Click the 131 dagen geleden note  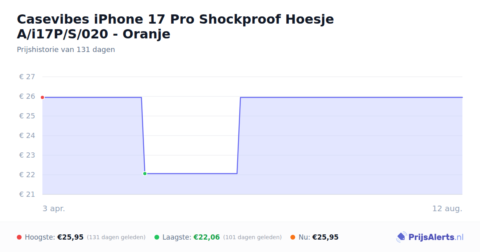point(116,237)
